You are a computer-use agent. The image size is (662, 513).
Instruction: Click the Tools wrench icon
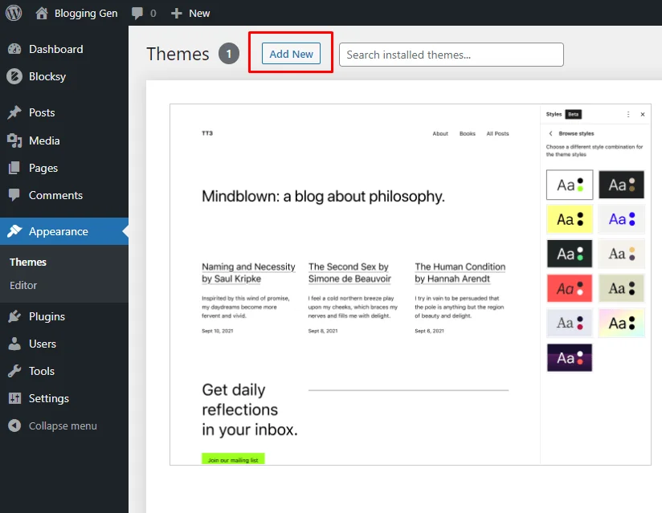(x=14, y=371)
